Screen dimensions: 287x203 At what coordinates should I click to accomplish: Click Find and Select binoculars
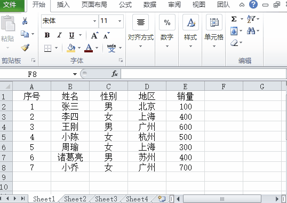tap(251, 31)
